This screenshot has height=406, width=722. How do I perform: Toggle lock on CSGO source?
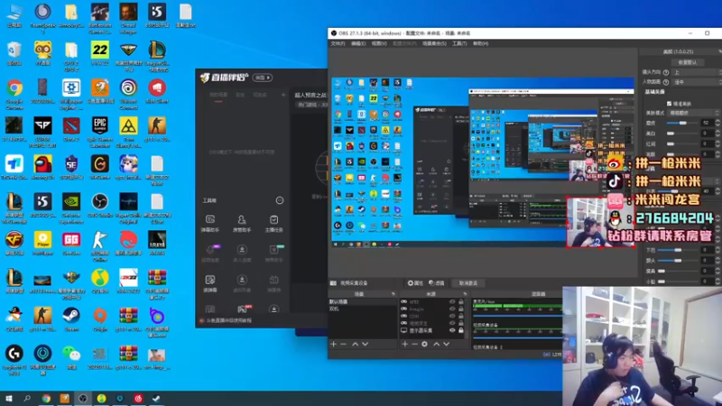tap(461, 316)
